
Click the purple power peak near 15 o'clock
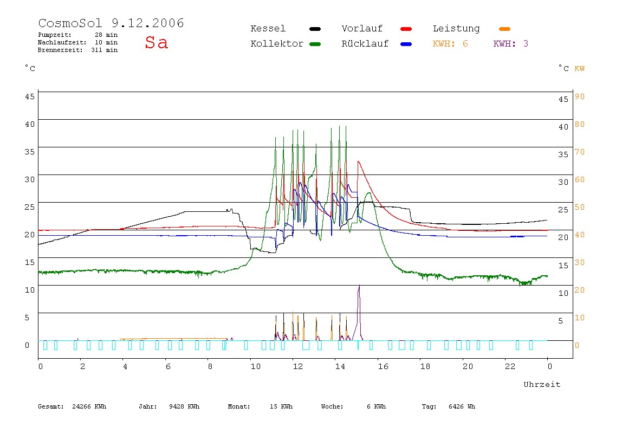(x=359, y=286)
